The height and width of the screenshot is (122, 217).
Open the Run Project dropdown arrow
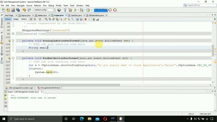click(x=78, y=10)
